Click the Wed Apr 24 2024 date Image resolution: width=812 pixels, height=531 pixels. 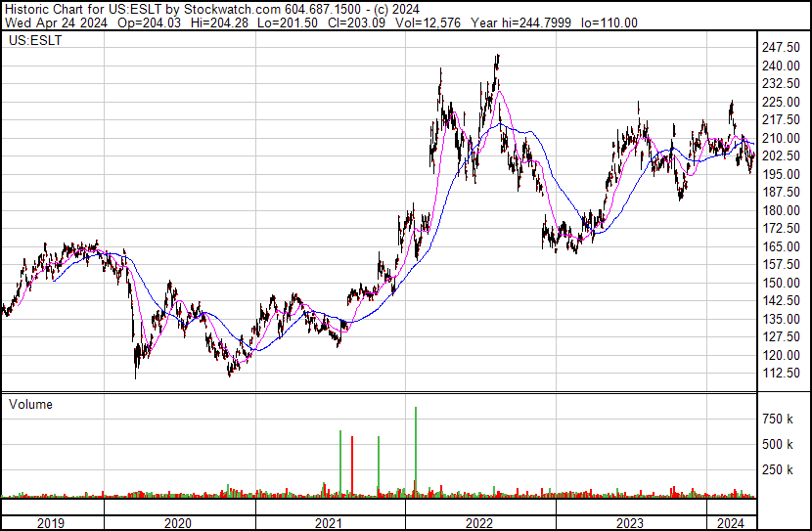pyautogui.click(x=56, y=22)
